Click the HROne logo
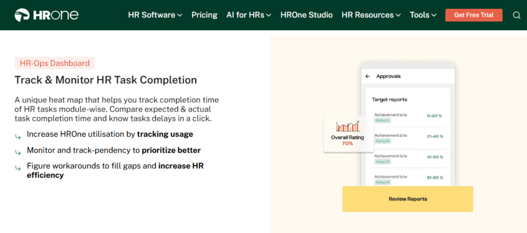 tap(47, 15)
